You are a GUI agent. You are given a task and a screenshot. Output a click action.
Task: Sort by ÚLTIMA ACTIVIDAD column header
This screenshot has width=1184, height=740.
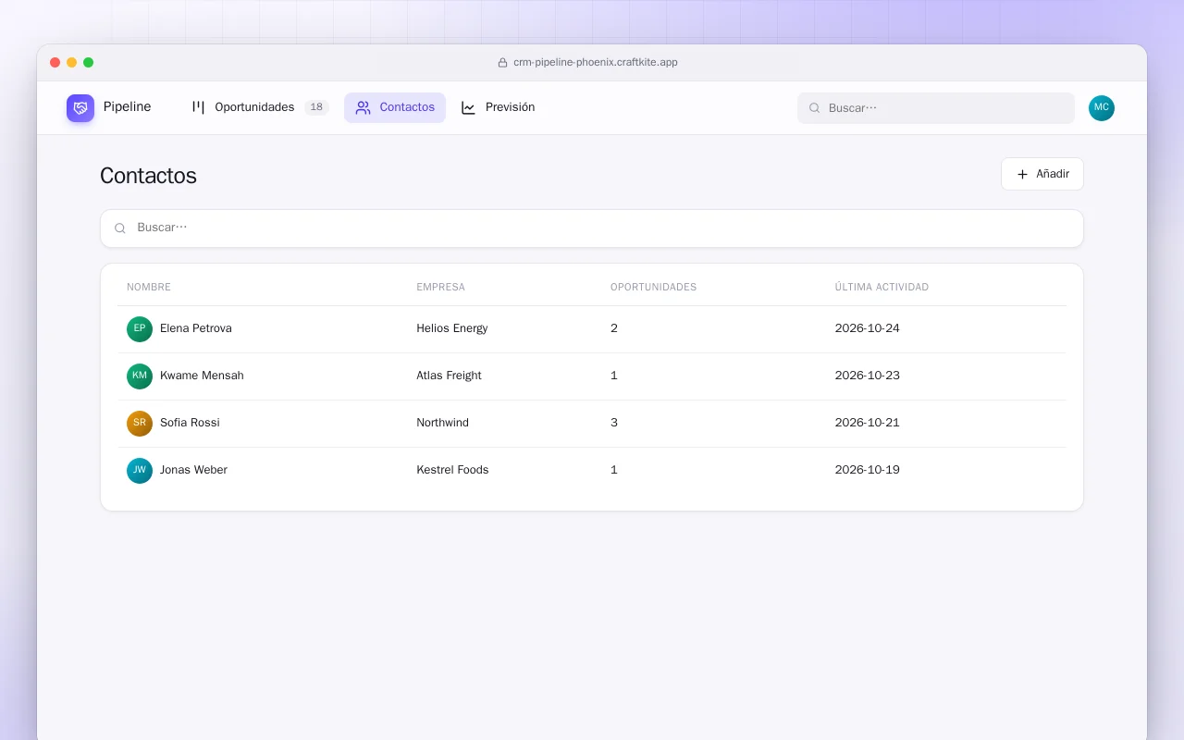tap(882, 287)
